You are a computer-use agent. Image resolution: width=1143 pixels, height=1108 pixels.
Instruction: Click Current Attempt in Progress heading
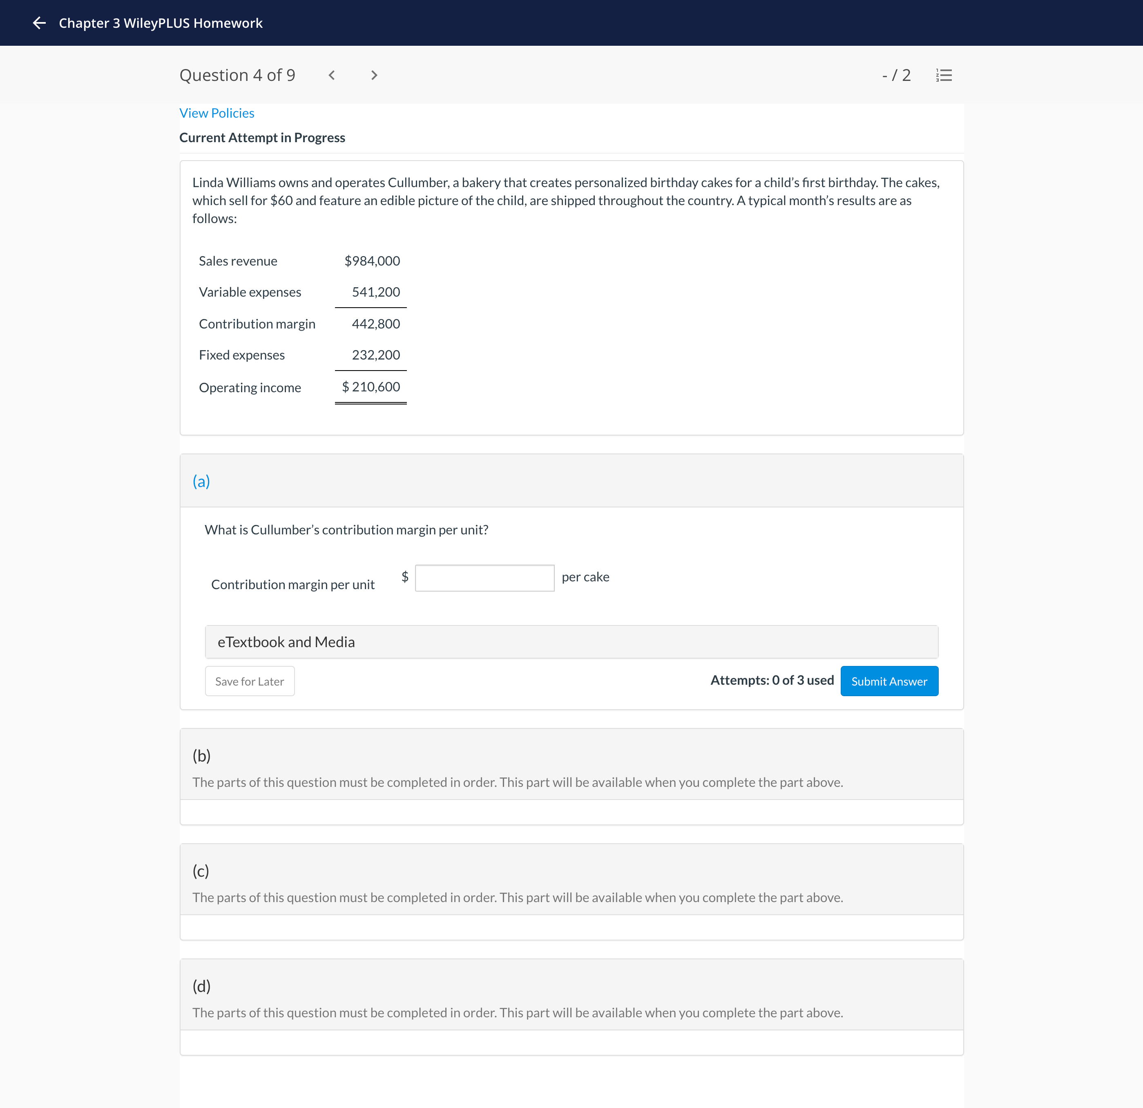(262, 138)
